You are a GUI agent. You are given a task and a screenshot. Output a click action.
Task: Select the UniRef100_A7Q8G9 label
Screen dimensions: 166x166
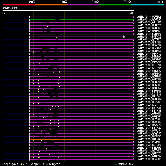coord(149,28)
